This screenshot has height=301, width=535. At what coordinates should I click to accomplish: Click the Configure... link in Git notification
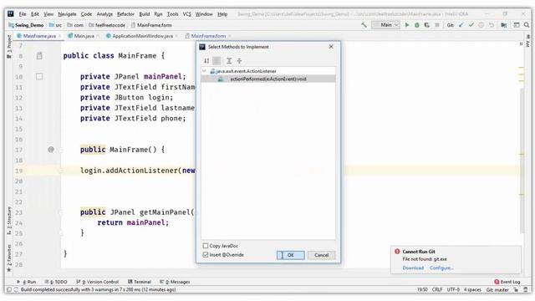(441, 268)
